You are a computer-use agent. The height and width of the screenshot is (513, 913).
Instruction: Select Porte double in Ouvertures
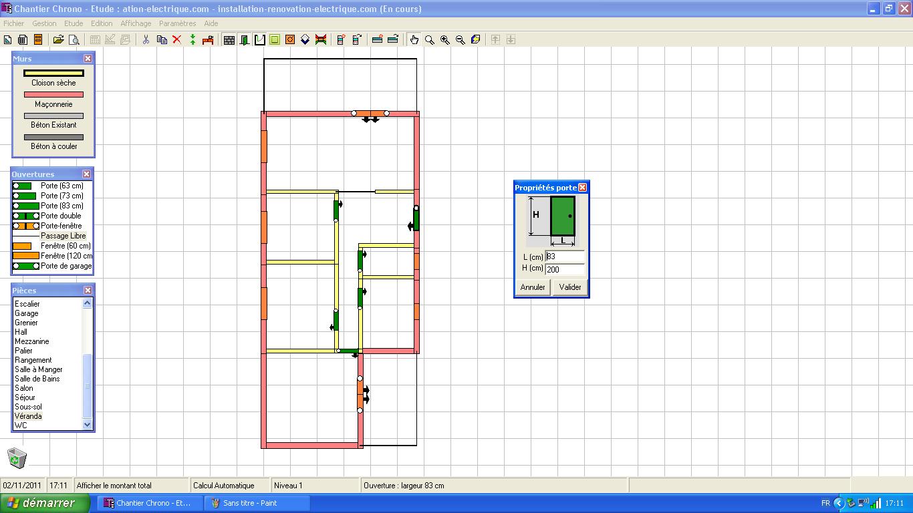coord(52,216)
